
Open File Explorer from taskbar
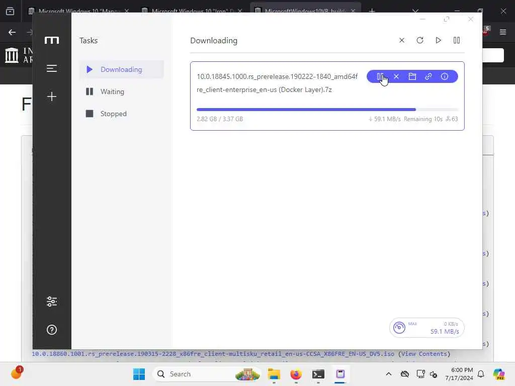[274, 374]
